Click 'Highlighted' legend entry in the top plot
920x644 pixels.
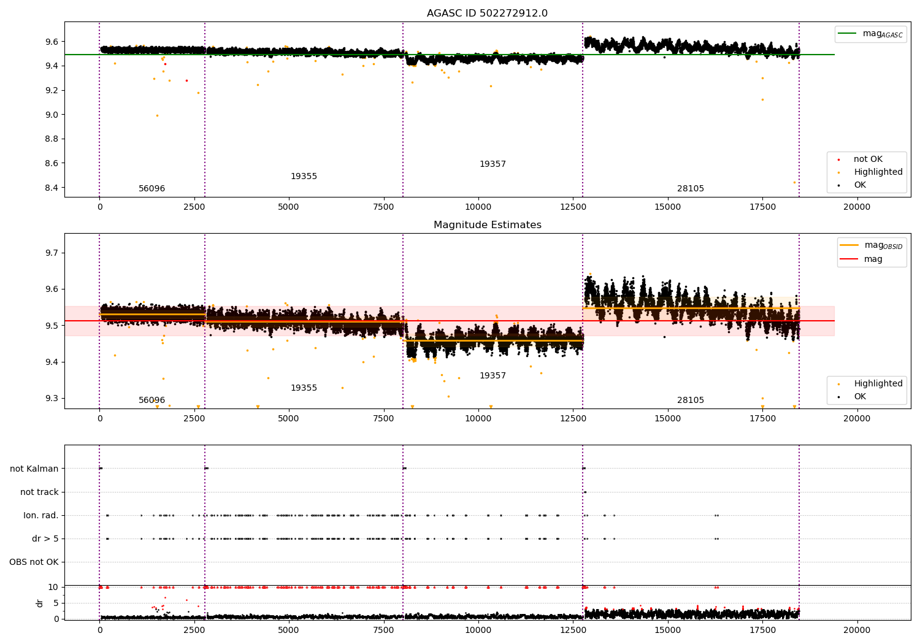coord(878,172)
